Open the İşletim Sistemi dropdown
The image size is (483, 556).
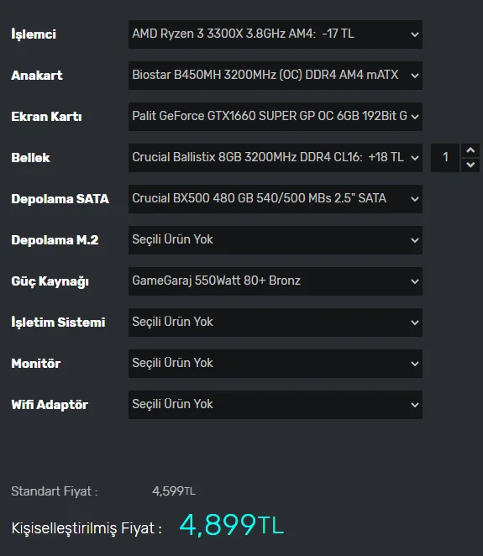(276, 323)
